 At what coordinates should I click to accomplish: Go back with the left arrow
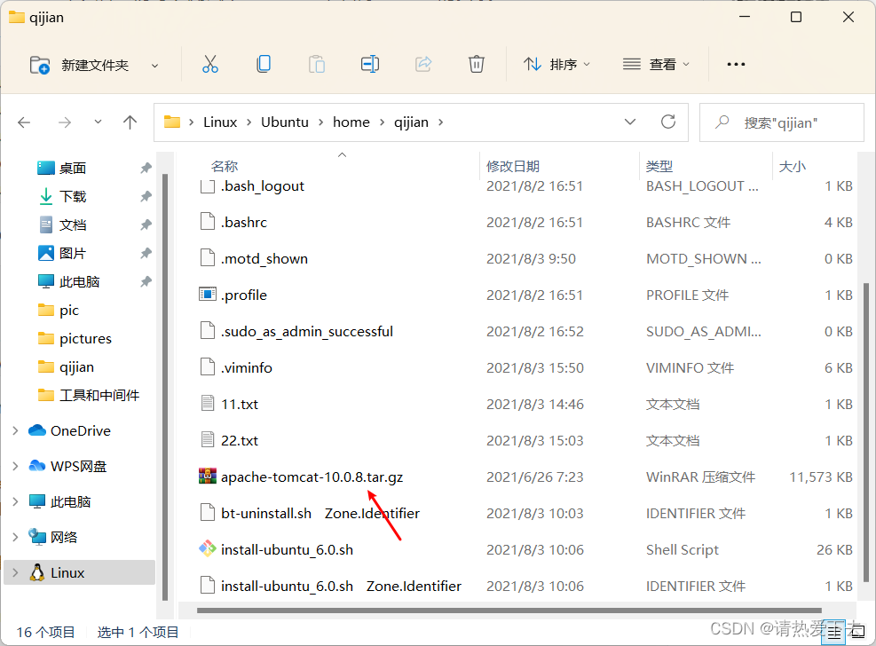[x=24, y=122]
